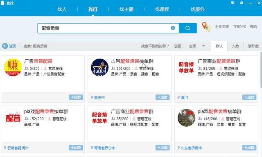Click the QQ penguin logo icon
262x157 pixels.
pyautogui.click(x=2, y=3)
